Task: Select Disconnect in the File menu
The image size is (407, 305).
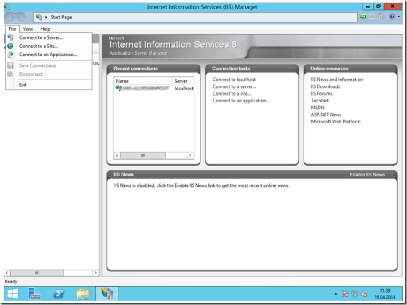Action: tap(49, 74)
